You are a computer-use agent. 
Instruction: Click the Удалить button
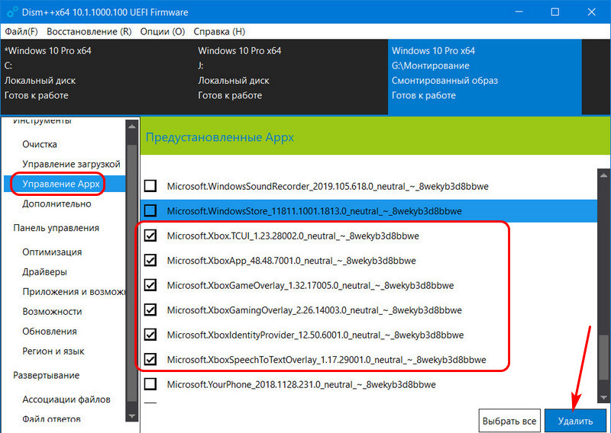575,421
